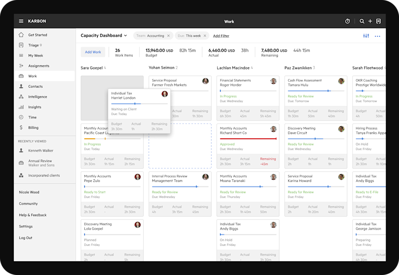This screenshot has height=275, width=399.
Task: Click the Time clock icon
Action: point(21,117)
